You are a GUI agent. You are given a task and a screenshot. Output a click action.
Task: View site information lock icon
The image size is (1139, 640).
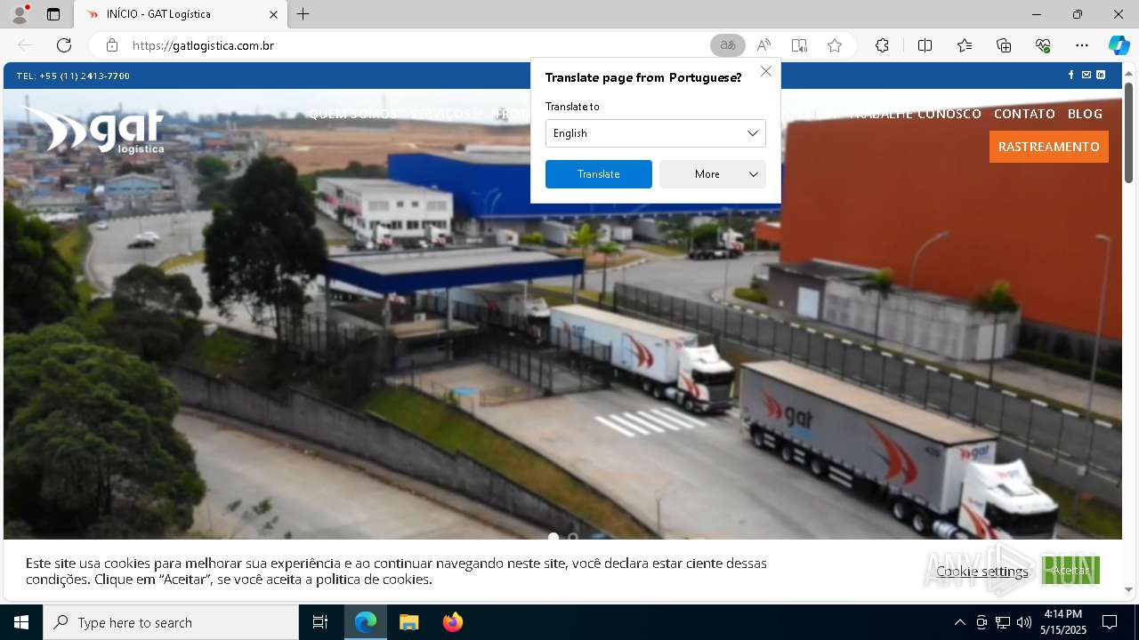pos(112,45)
